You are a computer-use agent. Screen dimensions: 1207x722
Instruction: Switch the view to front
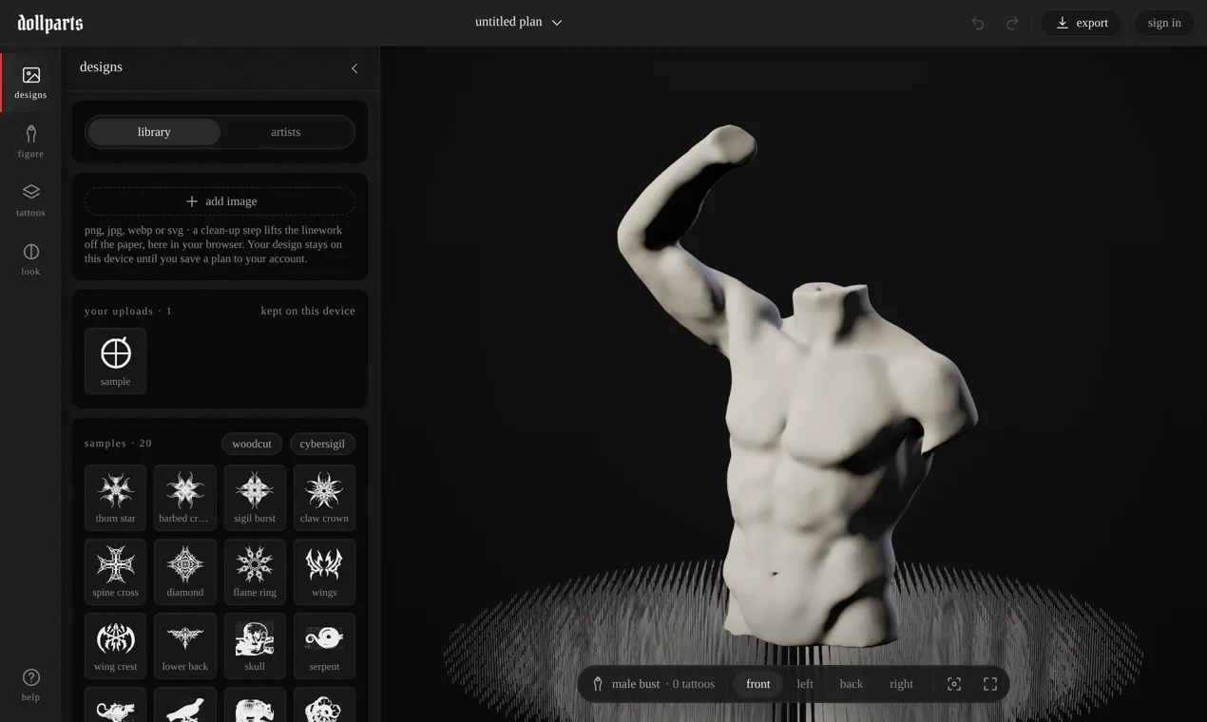tap(758, 684)
